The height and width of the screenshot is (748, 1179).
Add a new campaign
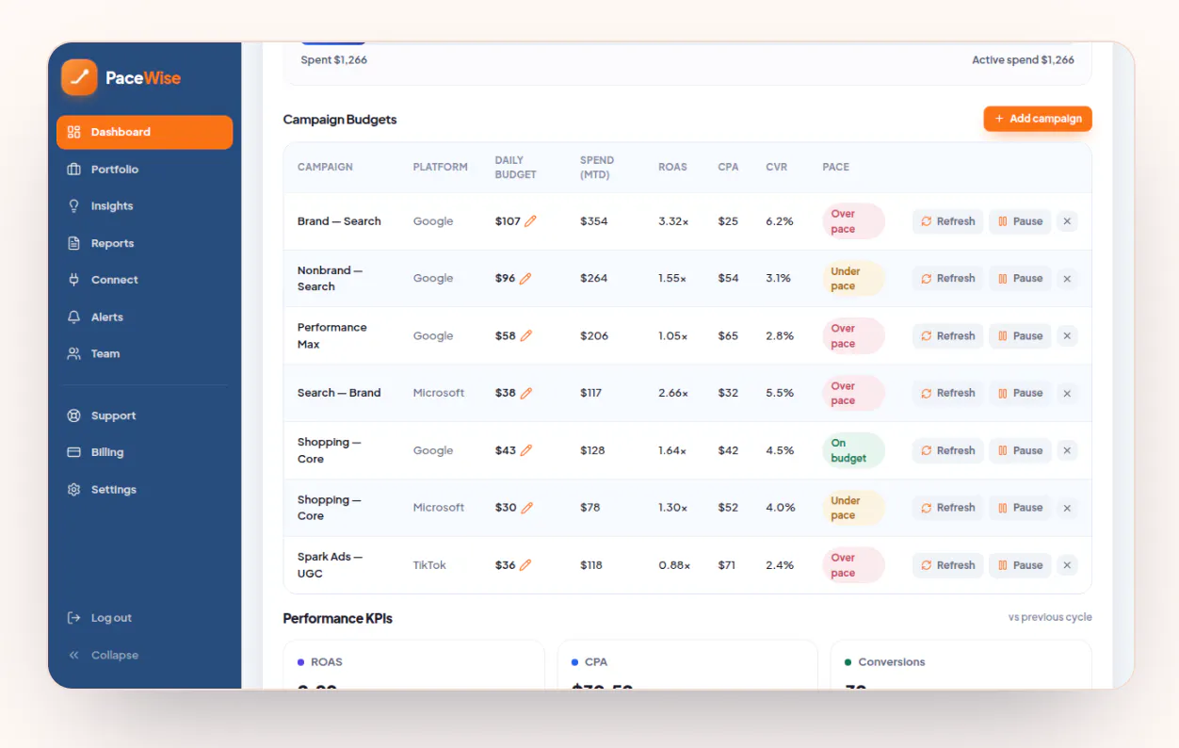(1038, 119)
